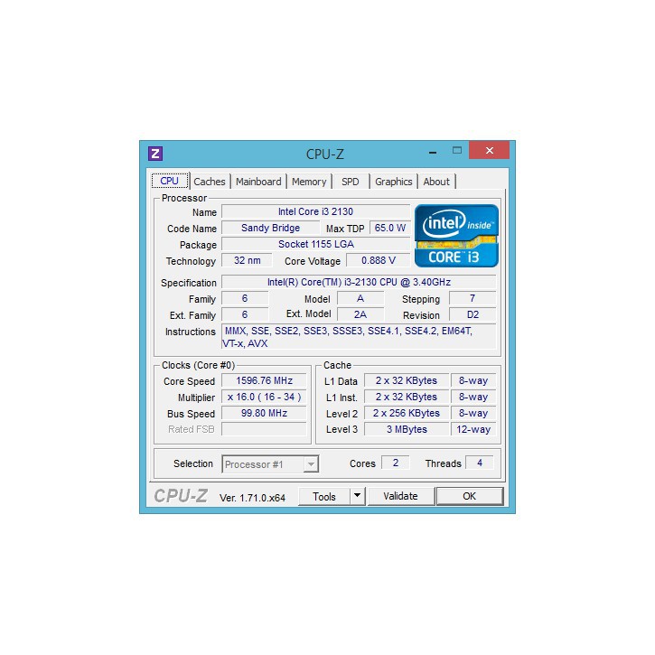Click the Level 3 size 3 MBytes
The image size is (655, 655).
pos(407,429)
